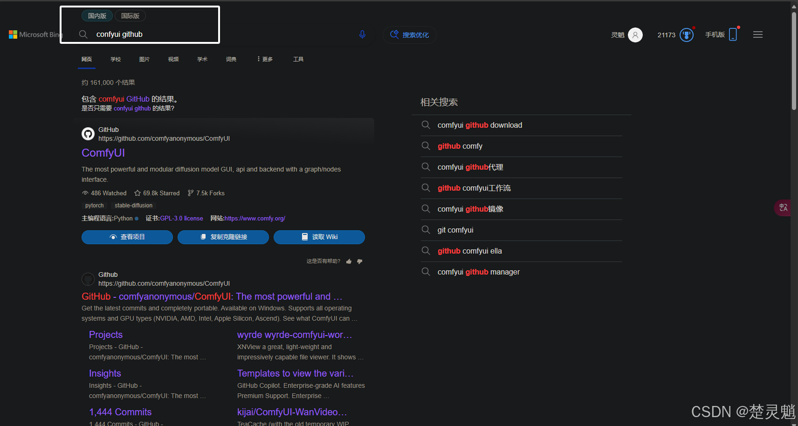Click the 7.5k Forks fork icon
This screenshot has width=798, height=426.
pyautogui.click(x=191, y=193)
